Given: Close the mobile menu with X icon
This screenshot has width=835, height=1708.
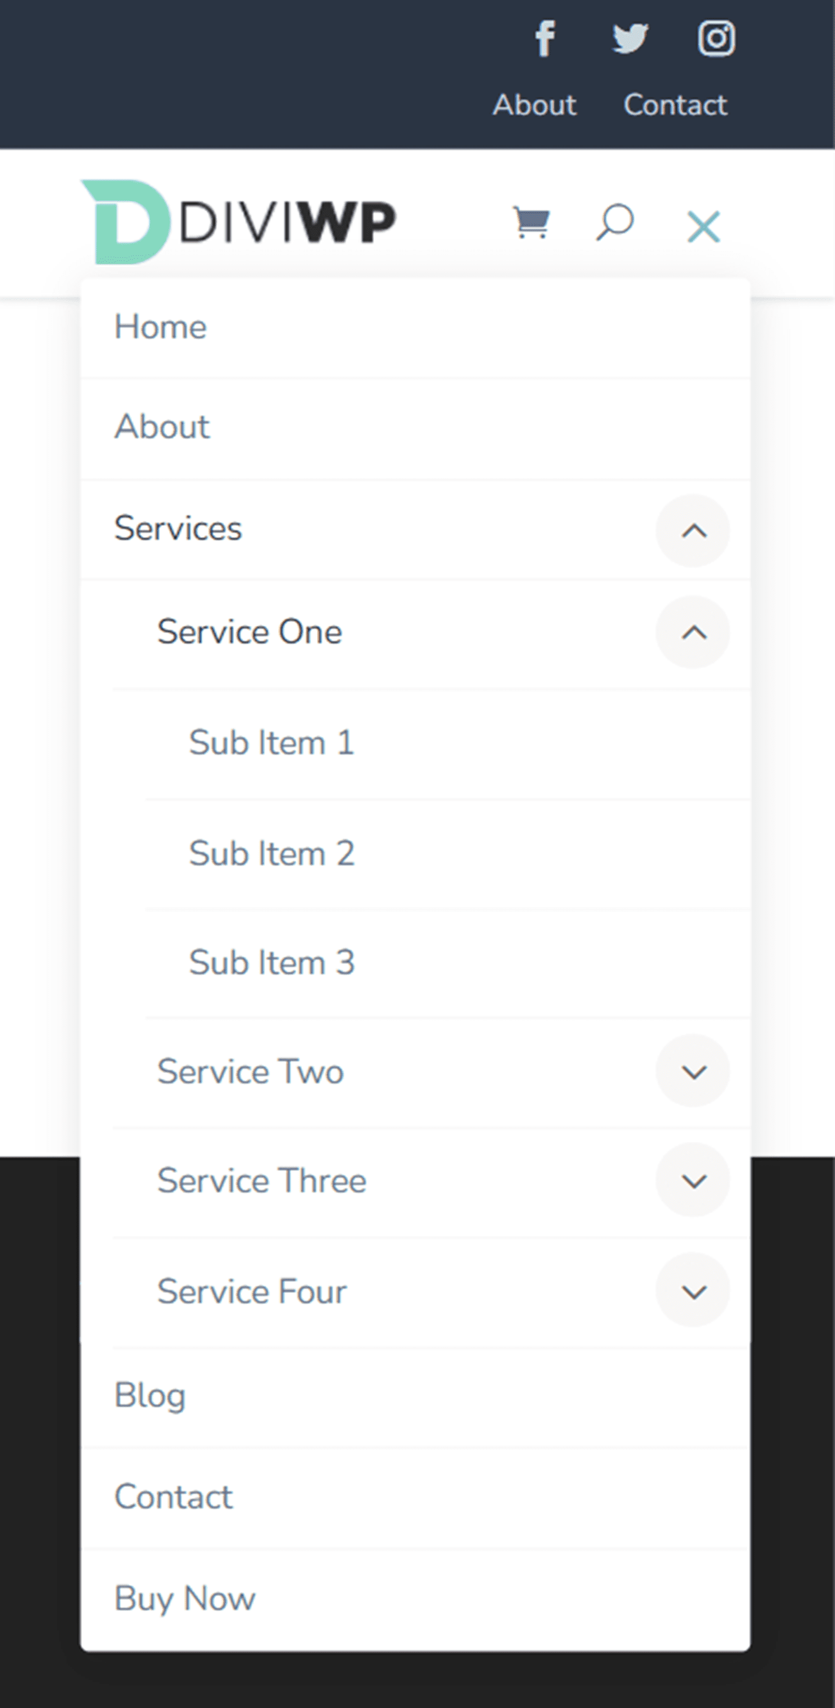Looking at the screenshot, I should tap(703, 227).
